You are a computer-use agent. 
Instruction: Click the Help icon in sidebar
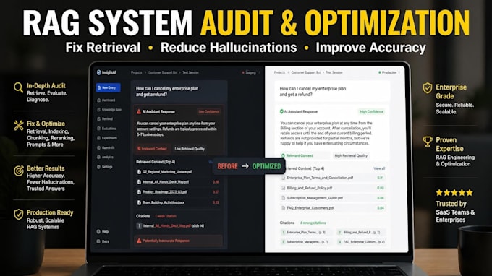pyautogui.click(x=98, y=231)
